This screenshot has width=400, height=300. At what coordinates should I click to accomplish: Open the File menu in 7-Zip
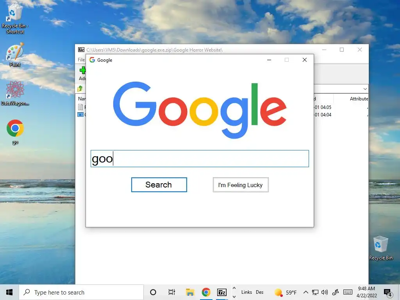pos(81,59)
